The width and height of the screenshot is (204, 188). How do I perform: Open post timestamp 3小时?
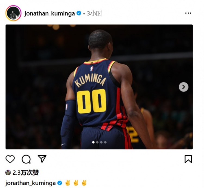tap(94, 13)
